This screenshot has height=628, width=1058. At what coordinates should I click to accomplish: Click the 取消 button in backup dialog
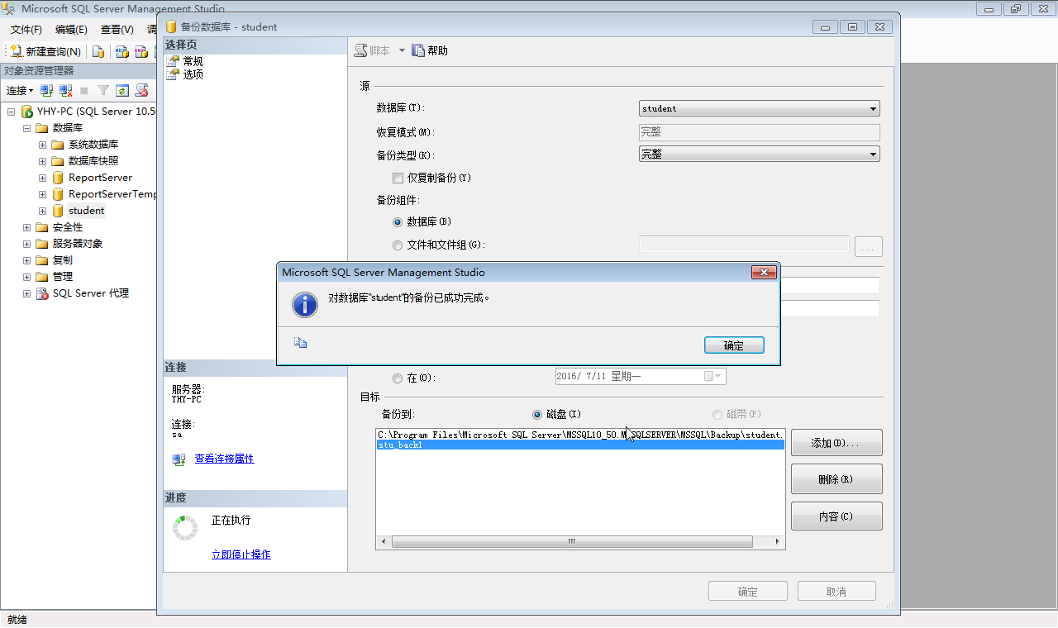tap(836, 592)
